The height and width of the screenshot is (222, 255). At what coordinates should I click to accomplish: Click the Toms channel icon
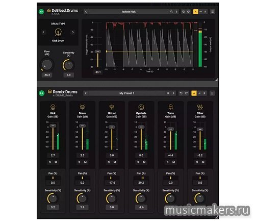[170, 107]
